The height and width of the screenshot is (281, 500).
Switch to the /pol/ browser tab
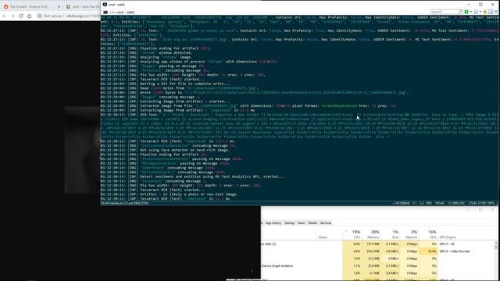click(83, 6)
